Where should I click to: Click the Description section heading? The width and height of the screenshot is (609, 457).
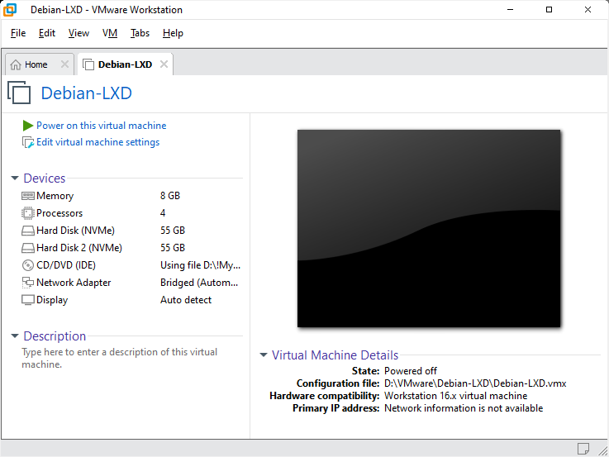click(x=55, y=336)
